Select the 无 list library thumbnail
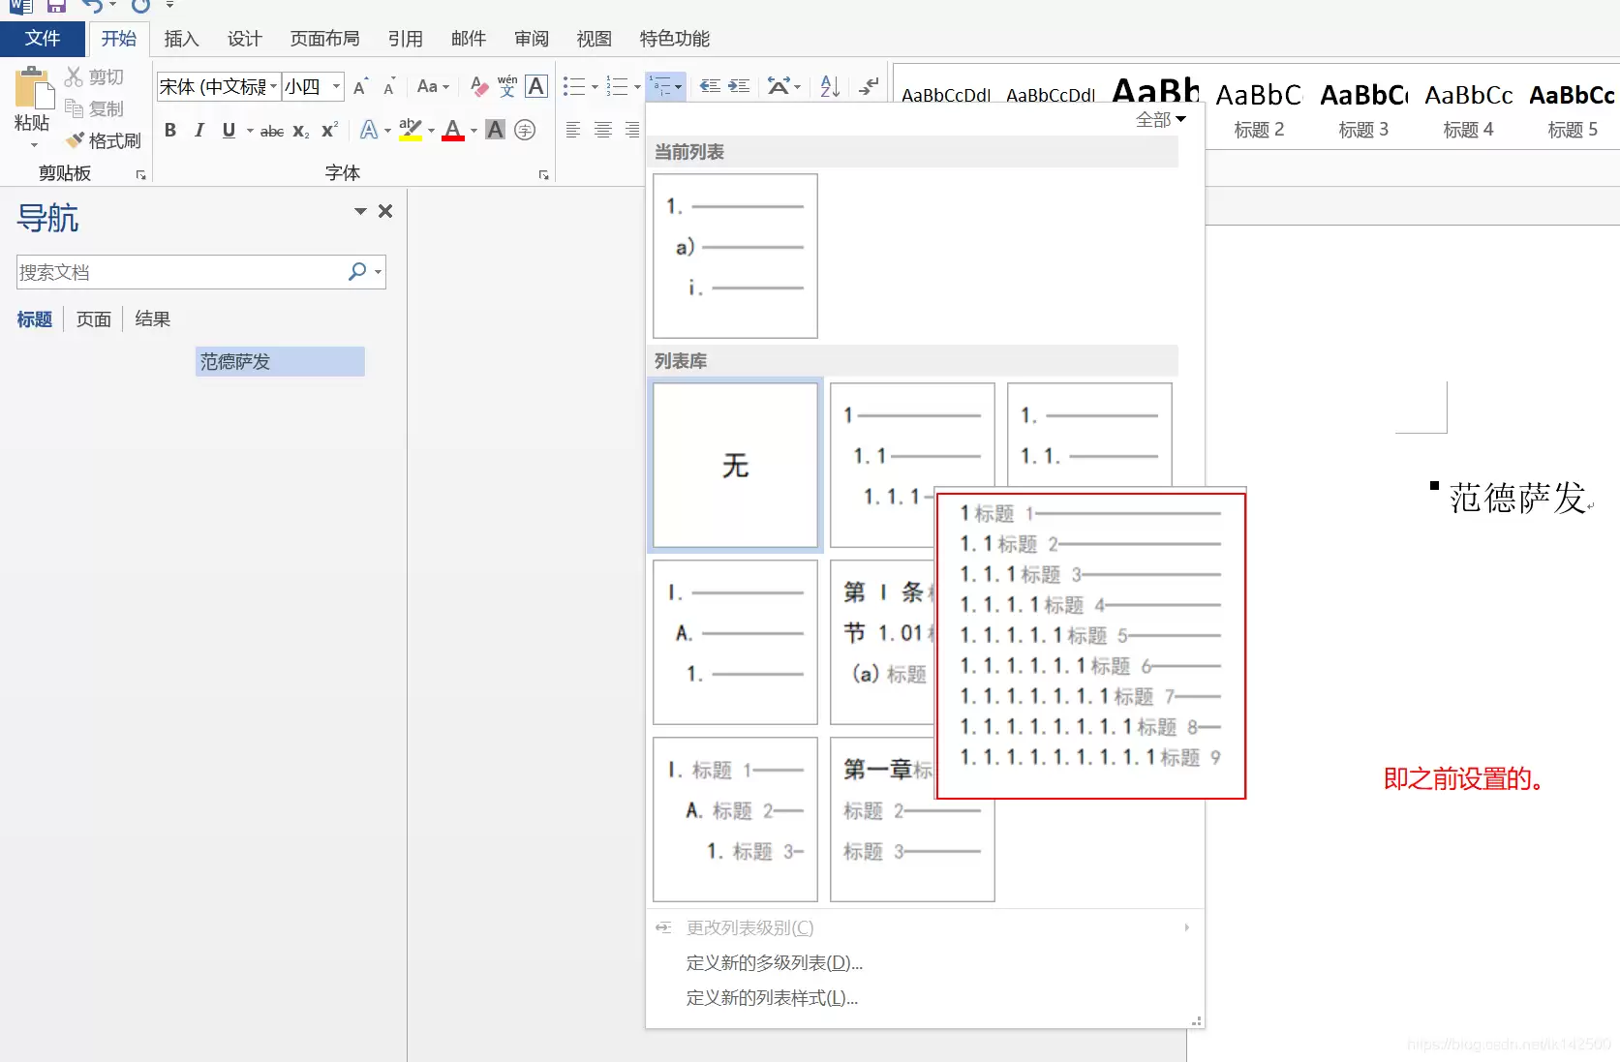This screenshot has height=1062, width=1620. [x=735, y=466]
